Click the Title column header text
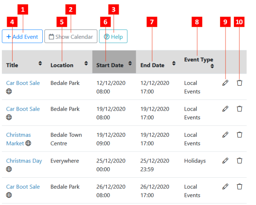The width and height of the screenshot is (256, 205). pyautogui.click(x=12, y=65)
